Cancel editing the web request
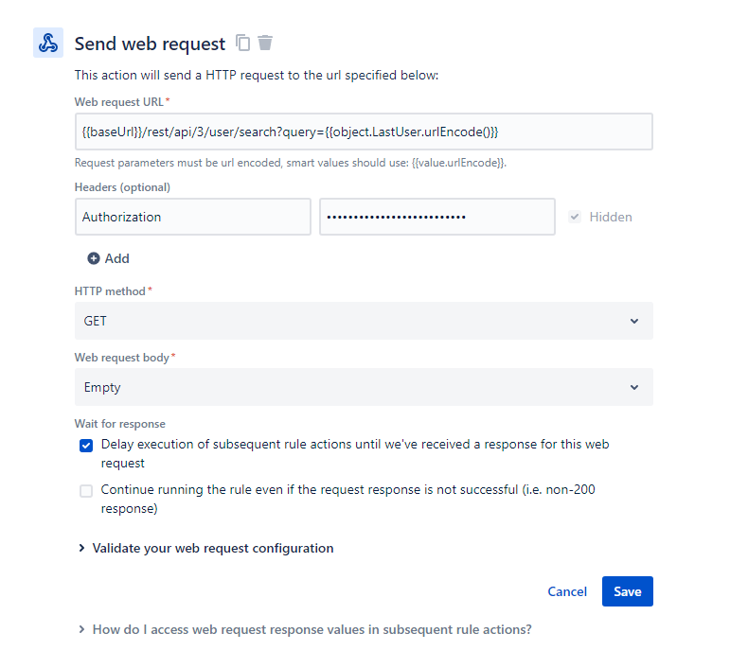 (567, 591)
